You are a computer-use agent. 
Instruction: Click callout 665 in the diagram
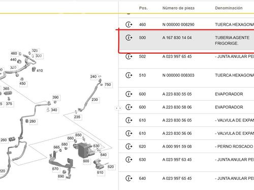56,147
